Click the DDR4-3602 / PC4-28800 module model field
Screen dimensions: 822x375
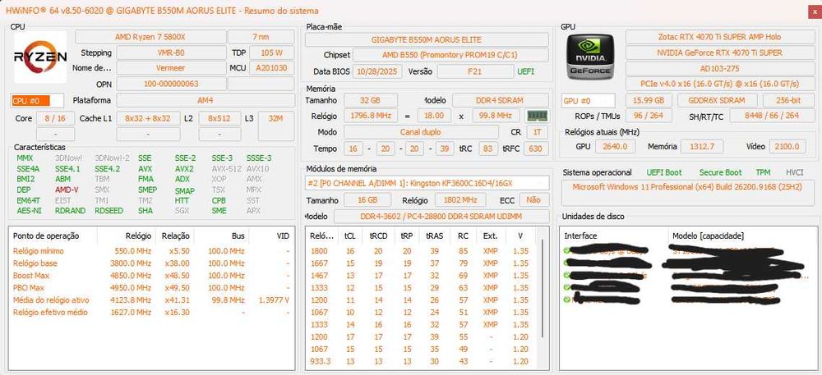tap(441, 216)
